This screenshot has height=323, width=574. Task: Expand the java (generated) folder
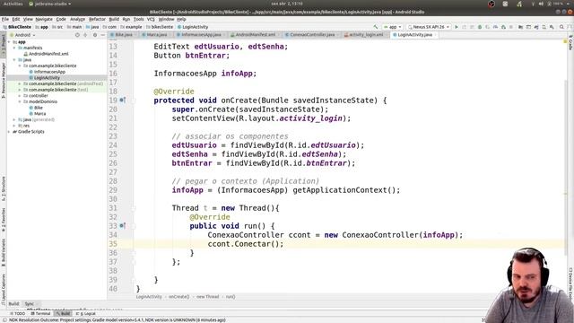14,119
